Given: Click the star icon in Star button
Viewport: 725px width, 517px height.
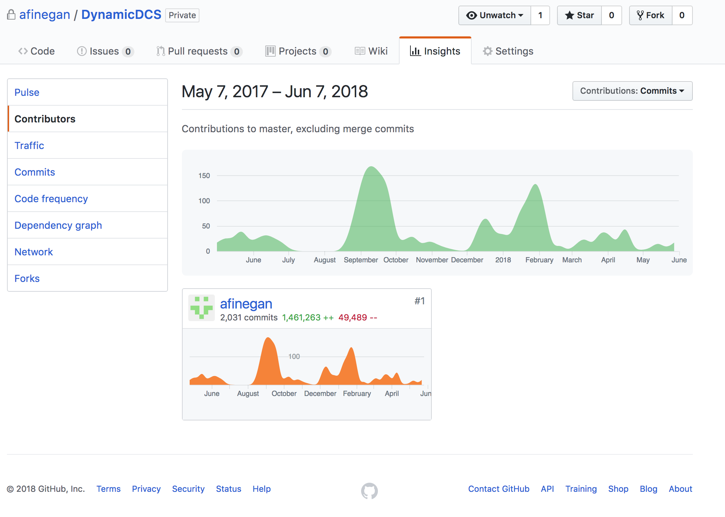Looking at the screenshot, I should tap(569, 15).
